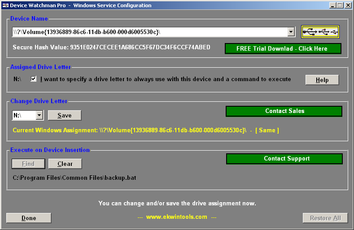Click the Current Windows Assignment text

point(146,130)
